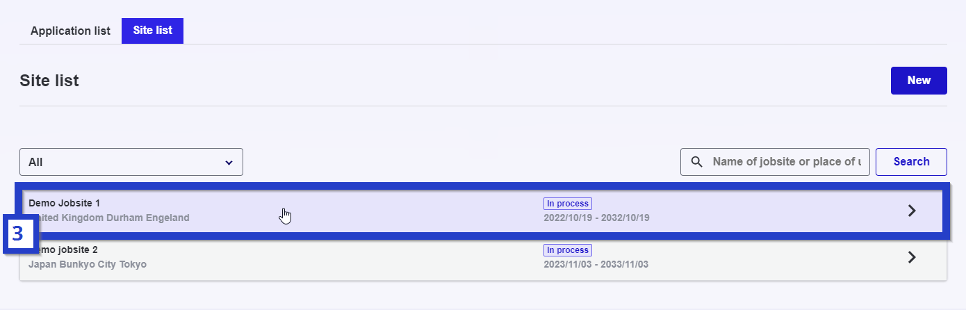Image resolution: width=966 pixels, height=310 pixels.
Task: Open the chevron arrow for Demo Jobsite 1
Action: [912, 211]
